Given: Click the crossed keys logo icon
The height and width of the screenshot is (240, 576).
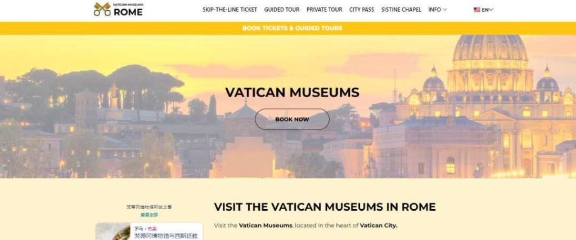Looking at the screenshot, I should [102, 10].
